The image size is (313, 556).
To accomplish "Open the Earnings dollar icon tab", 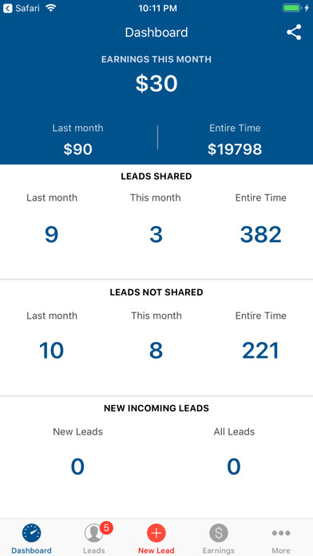I will tap(219, 533).
